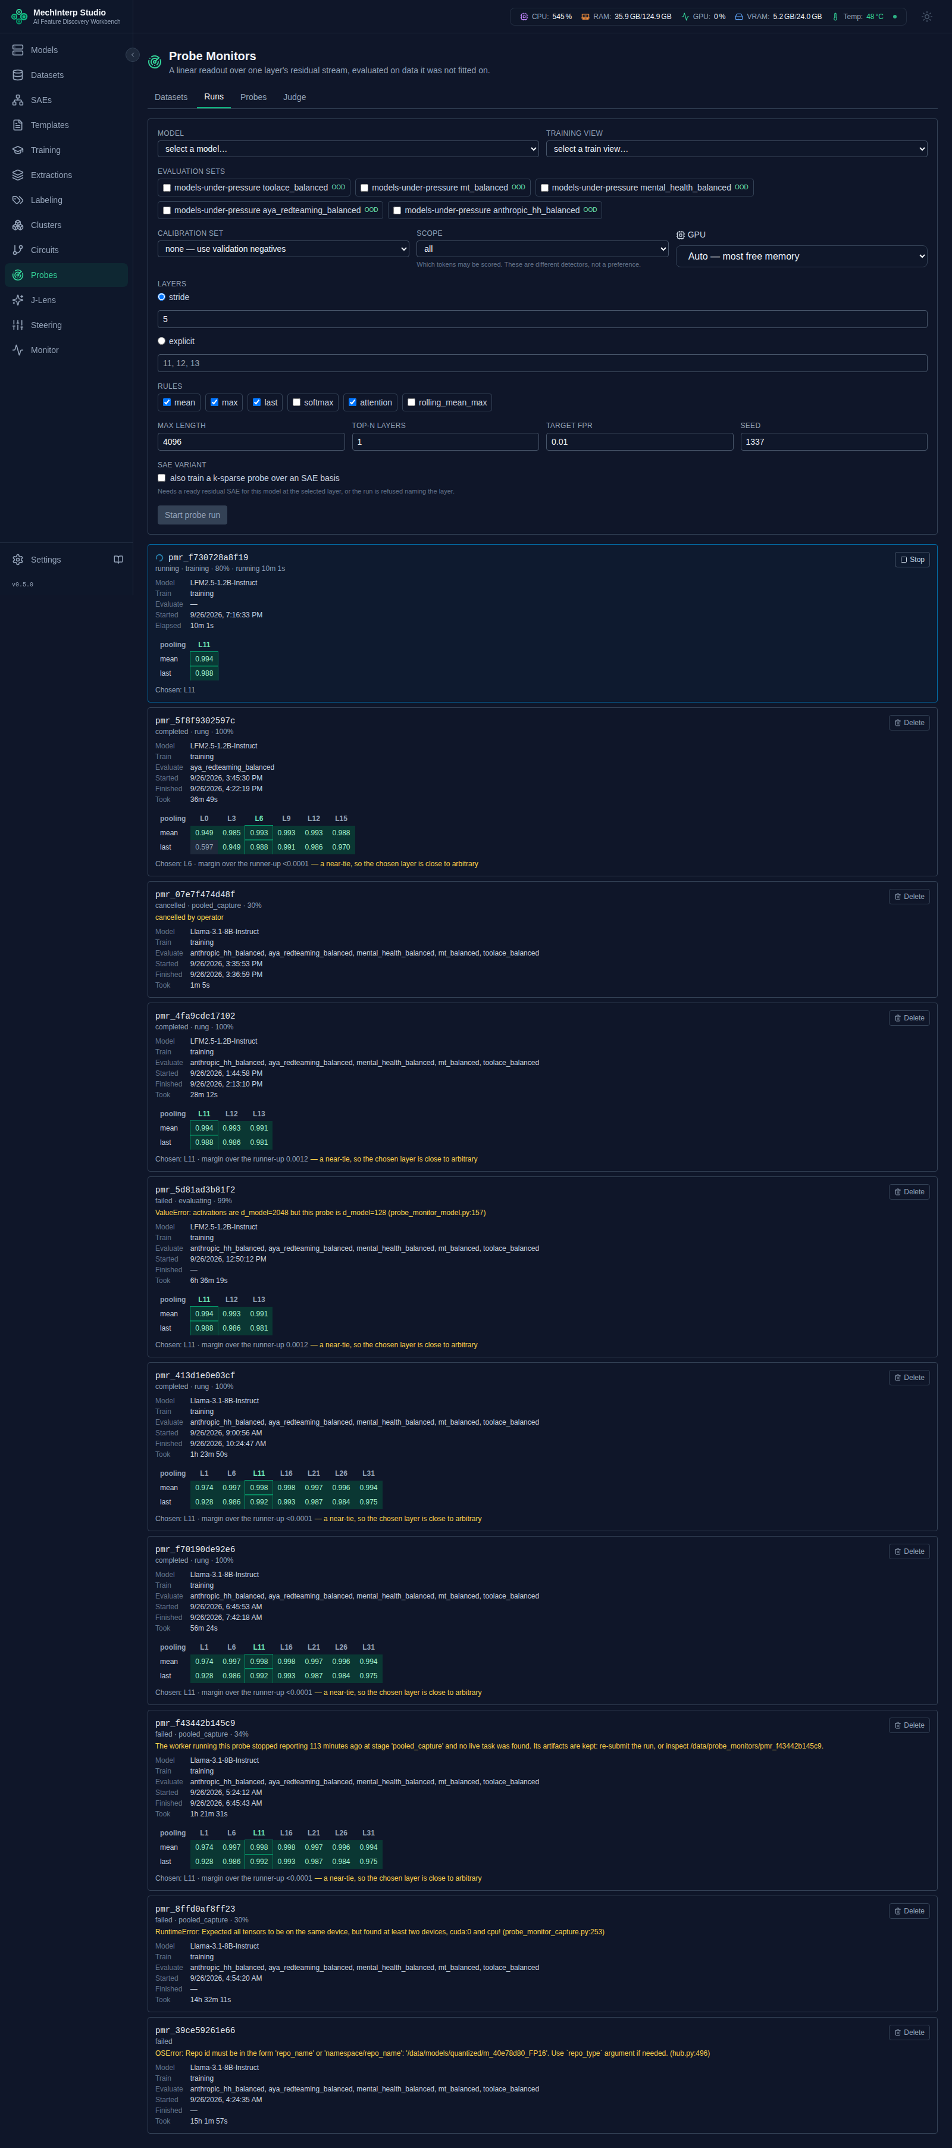Open J-Lens via its sparkle icon

[17, 300]
